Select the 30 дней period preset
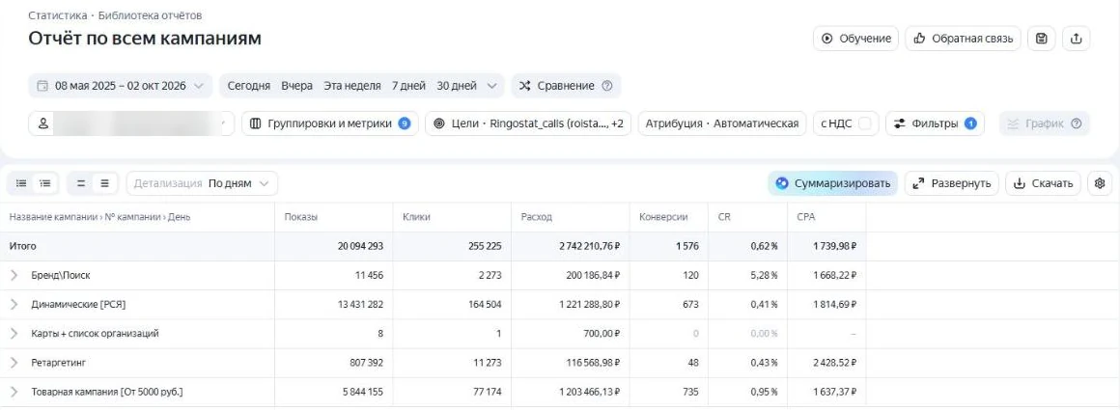1120x410 pixels. click(x=457, y=86)
